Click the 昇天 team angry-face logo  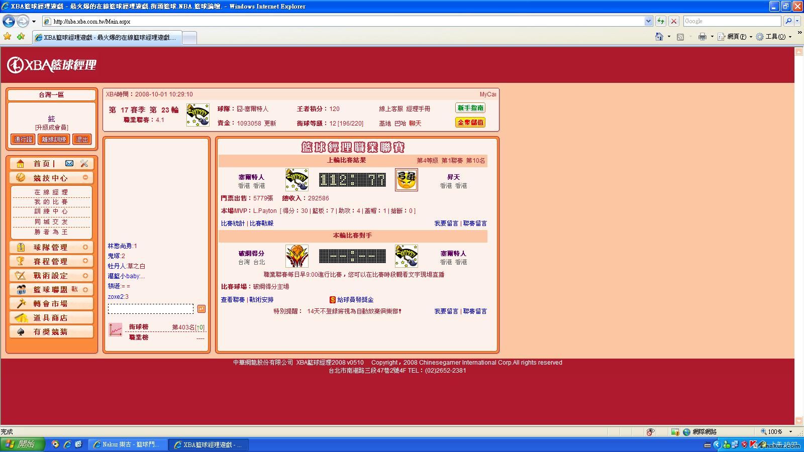tap(406, 180)
